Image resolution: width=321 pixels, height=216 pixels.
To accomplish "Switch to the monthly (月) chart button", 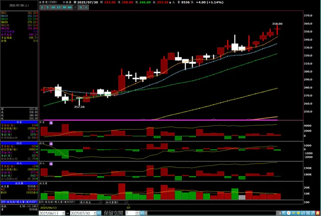I will pos(86,7).
